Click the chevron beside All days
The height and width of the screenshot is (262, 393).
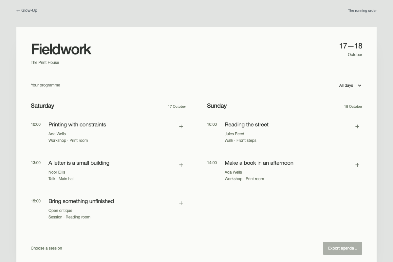click(360, 85)
